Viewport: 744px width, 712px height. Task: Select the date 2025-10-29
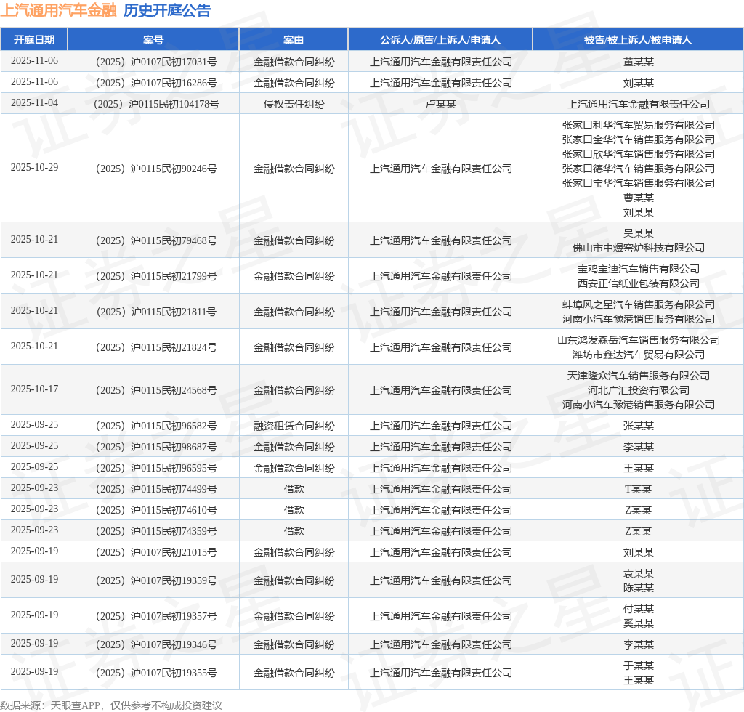(x=34, y=167)
